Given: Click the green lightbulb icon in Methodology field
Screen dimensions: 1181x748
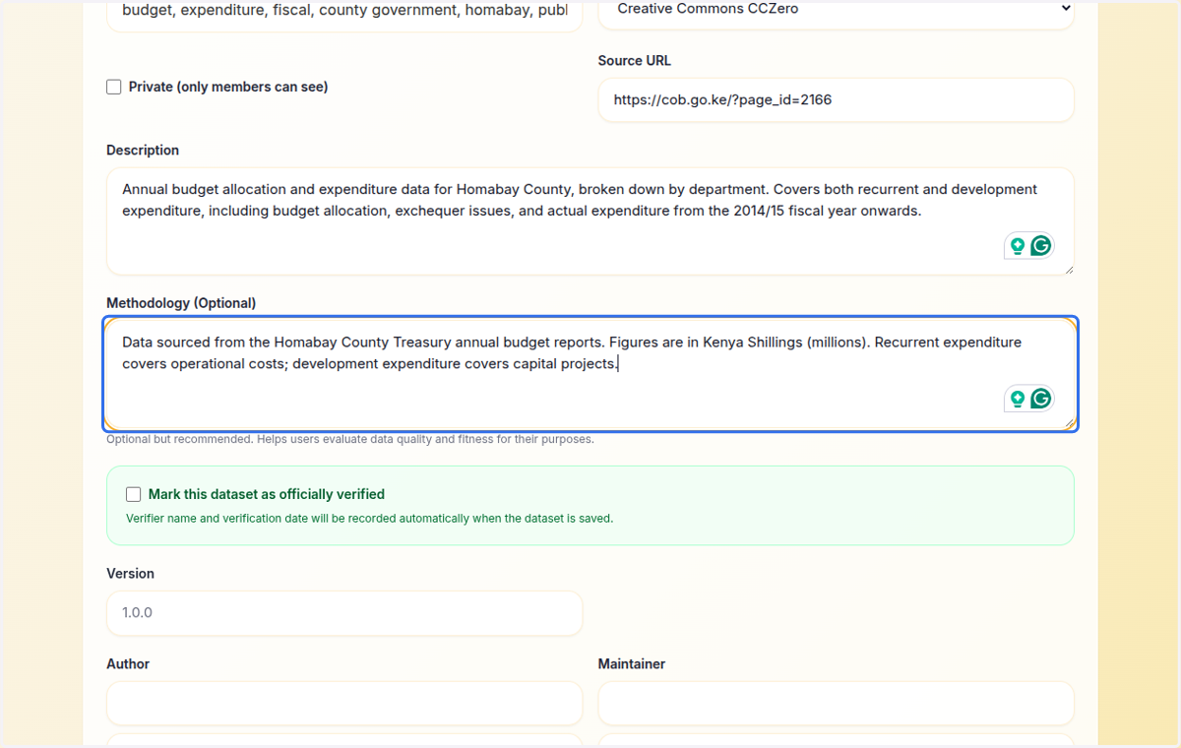Looking at the screenshot, I should (x=1018, y=399).
